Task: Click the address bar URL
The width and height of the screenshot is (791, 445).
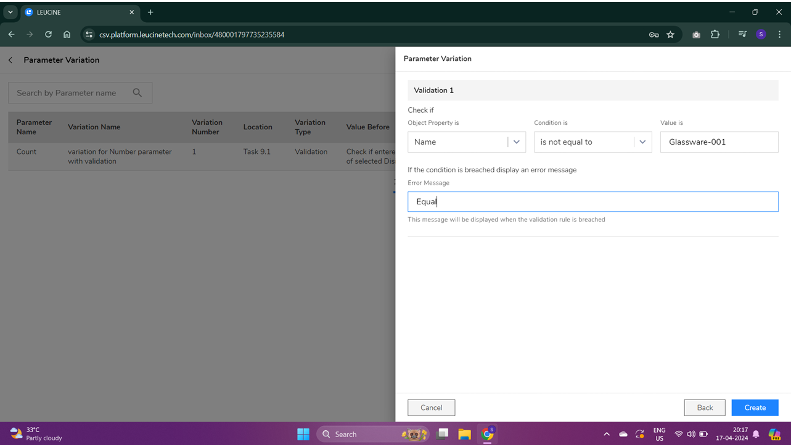Action: (x=192, y=34)
